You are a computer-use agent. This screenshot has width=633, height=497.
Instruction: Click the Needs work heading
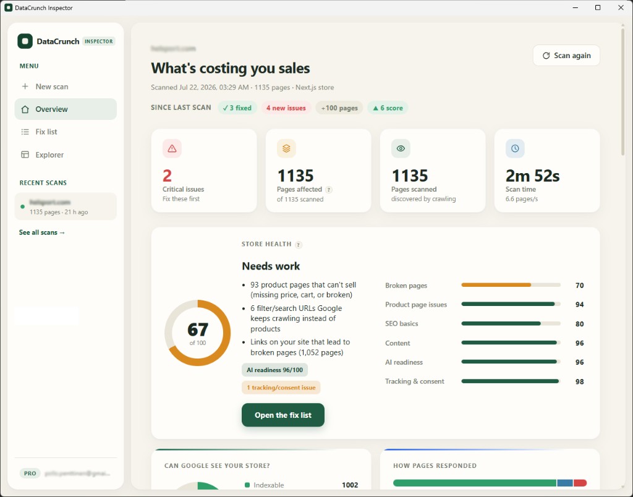[x=271, y=266]
